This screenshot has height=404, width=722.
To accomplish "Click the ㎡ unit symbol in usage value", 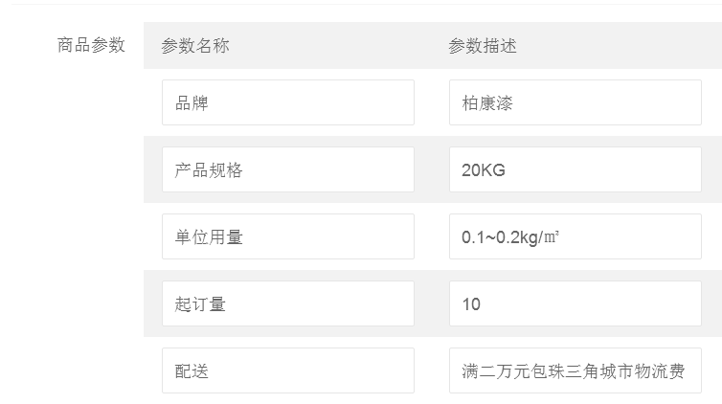I will point(553,237).
